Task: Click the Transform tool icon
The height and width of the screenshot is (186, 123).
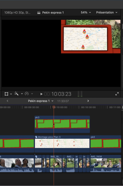Action: point(6,94)
